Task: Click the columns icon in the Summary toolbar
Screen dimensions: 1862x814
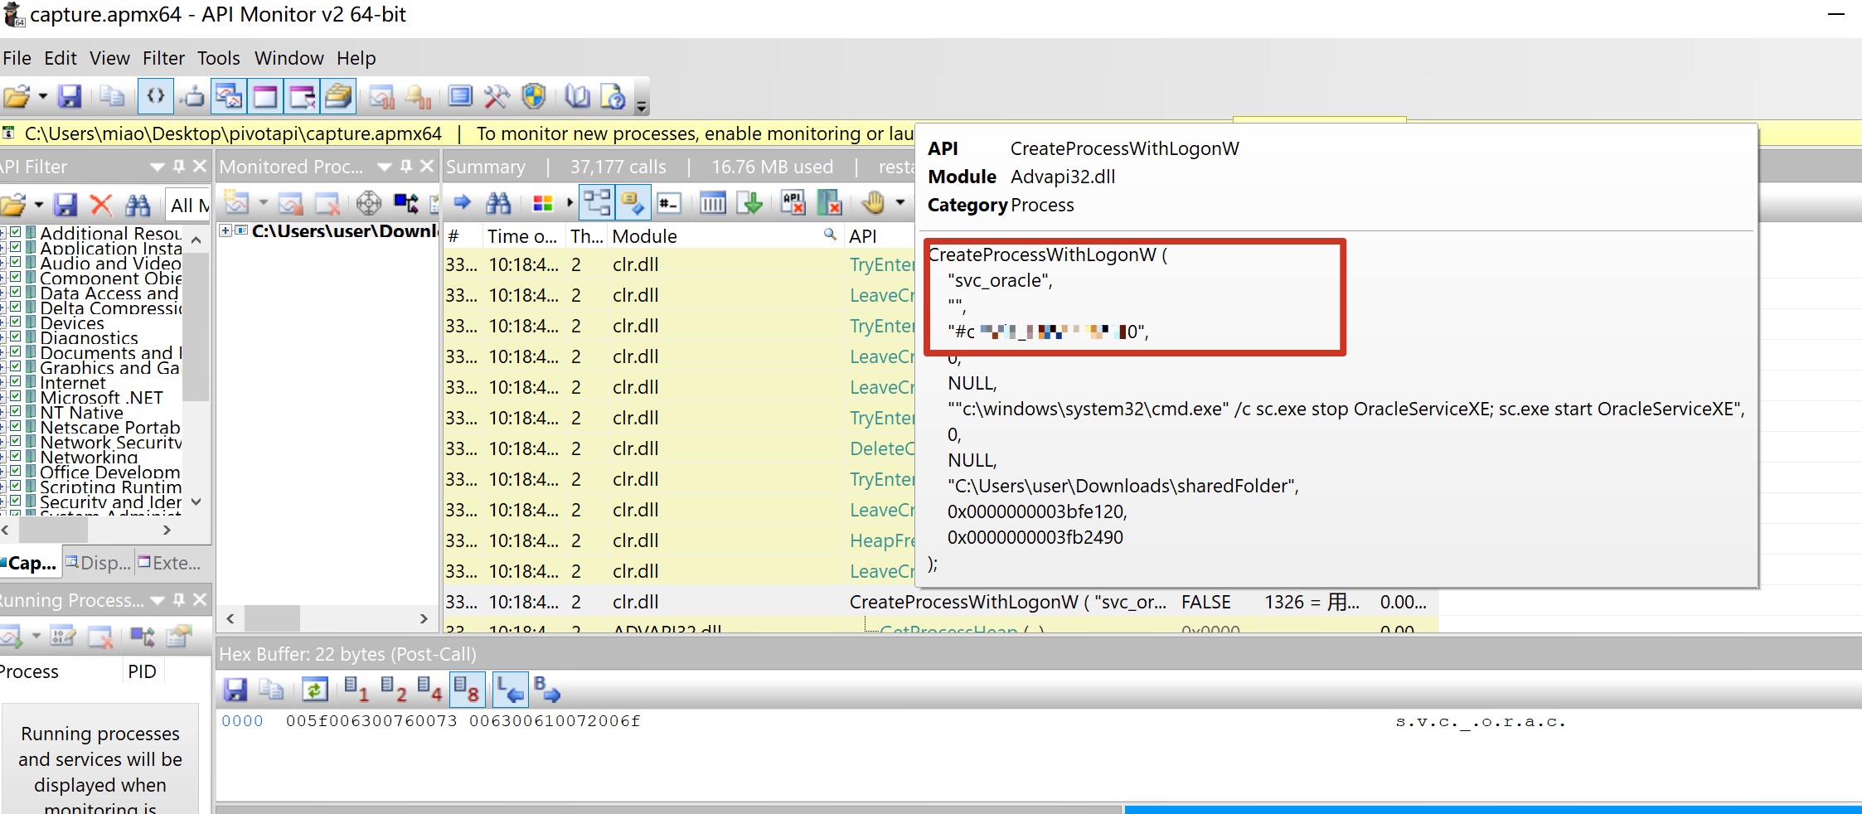Action: tap(713, 202)
